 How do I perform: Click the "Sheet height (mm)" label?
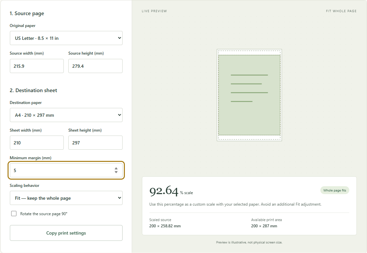click(85, 130)
